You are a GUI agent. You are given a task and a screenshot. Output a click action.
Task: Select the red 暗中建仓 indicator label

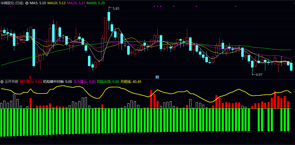tap(31, 82)
